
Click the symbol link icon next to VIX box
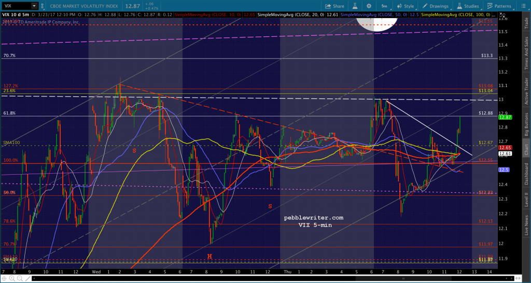point(44,6)
